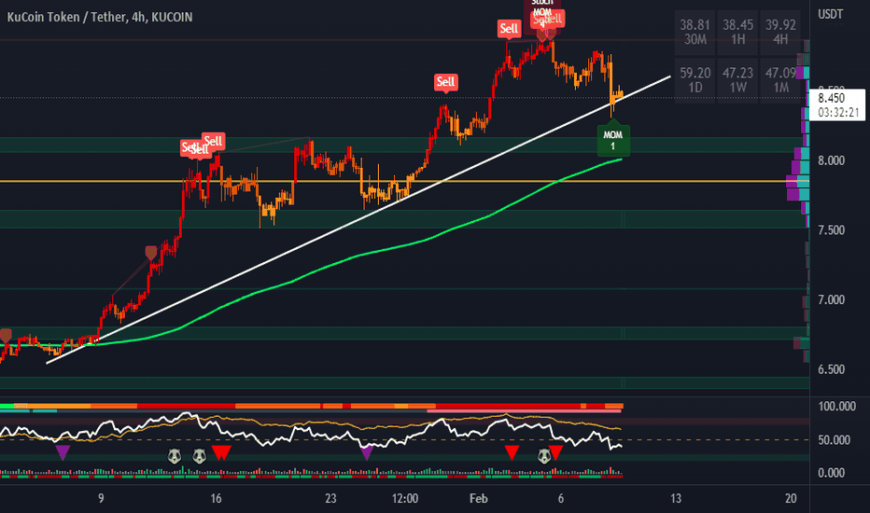Click the green MOM 1 signal label

(x=613, y=139)
